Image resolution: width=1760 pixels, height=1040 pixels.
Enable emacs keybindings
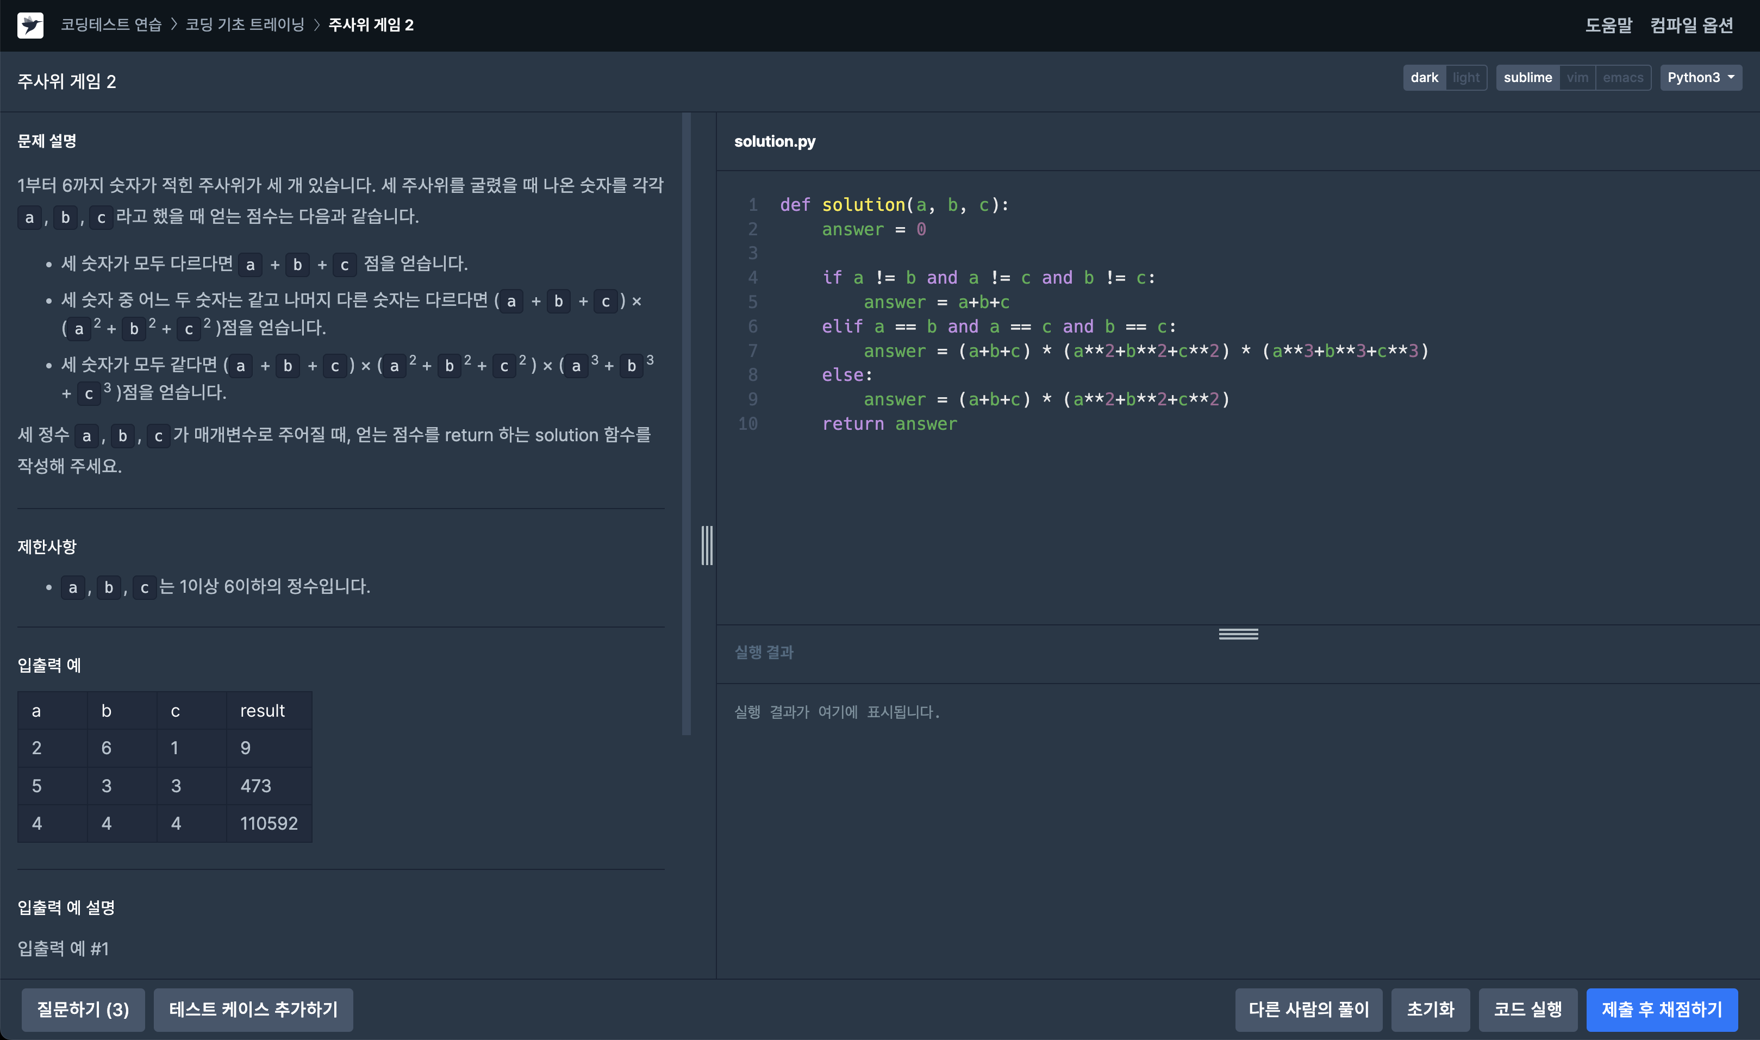[1622, 77]
